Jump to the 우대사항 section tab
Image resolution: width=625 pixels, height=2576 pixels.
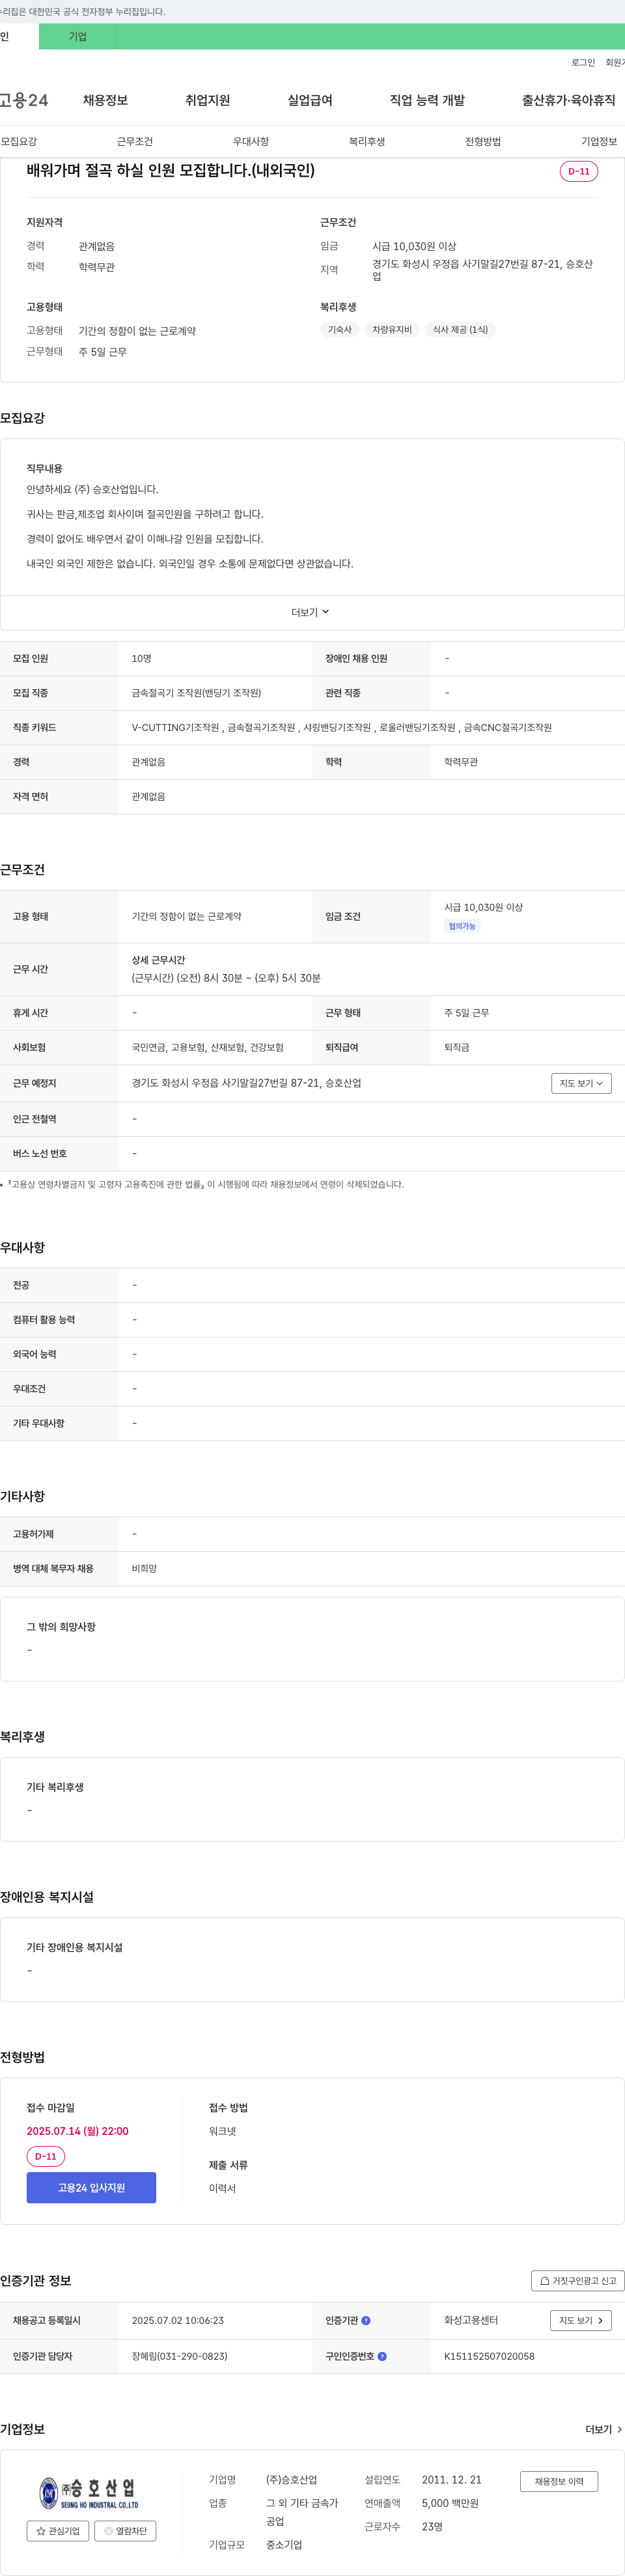click(251, 142)
